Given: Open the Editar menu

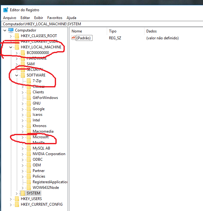Looking at the screenshot, I should [x=25, y=18].
